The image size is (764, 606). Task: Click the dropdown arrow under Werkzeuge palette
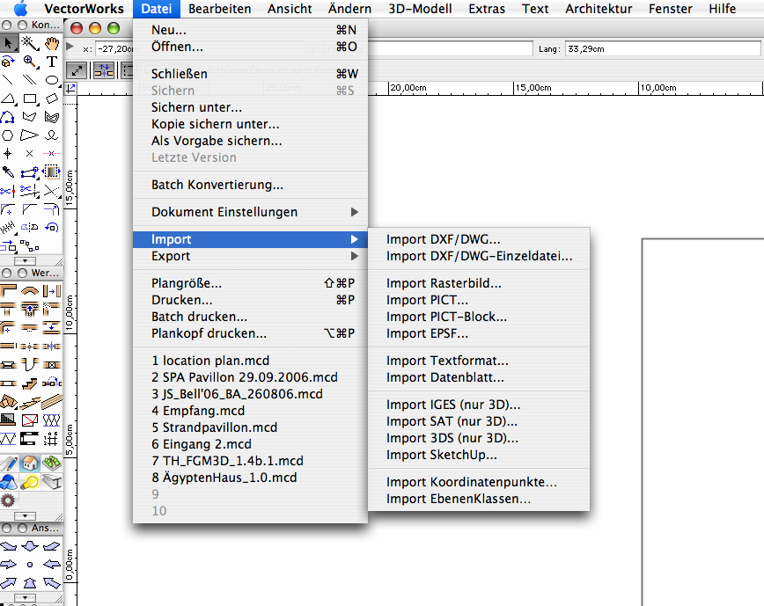coord(25,516)
